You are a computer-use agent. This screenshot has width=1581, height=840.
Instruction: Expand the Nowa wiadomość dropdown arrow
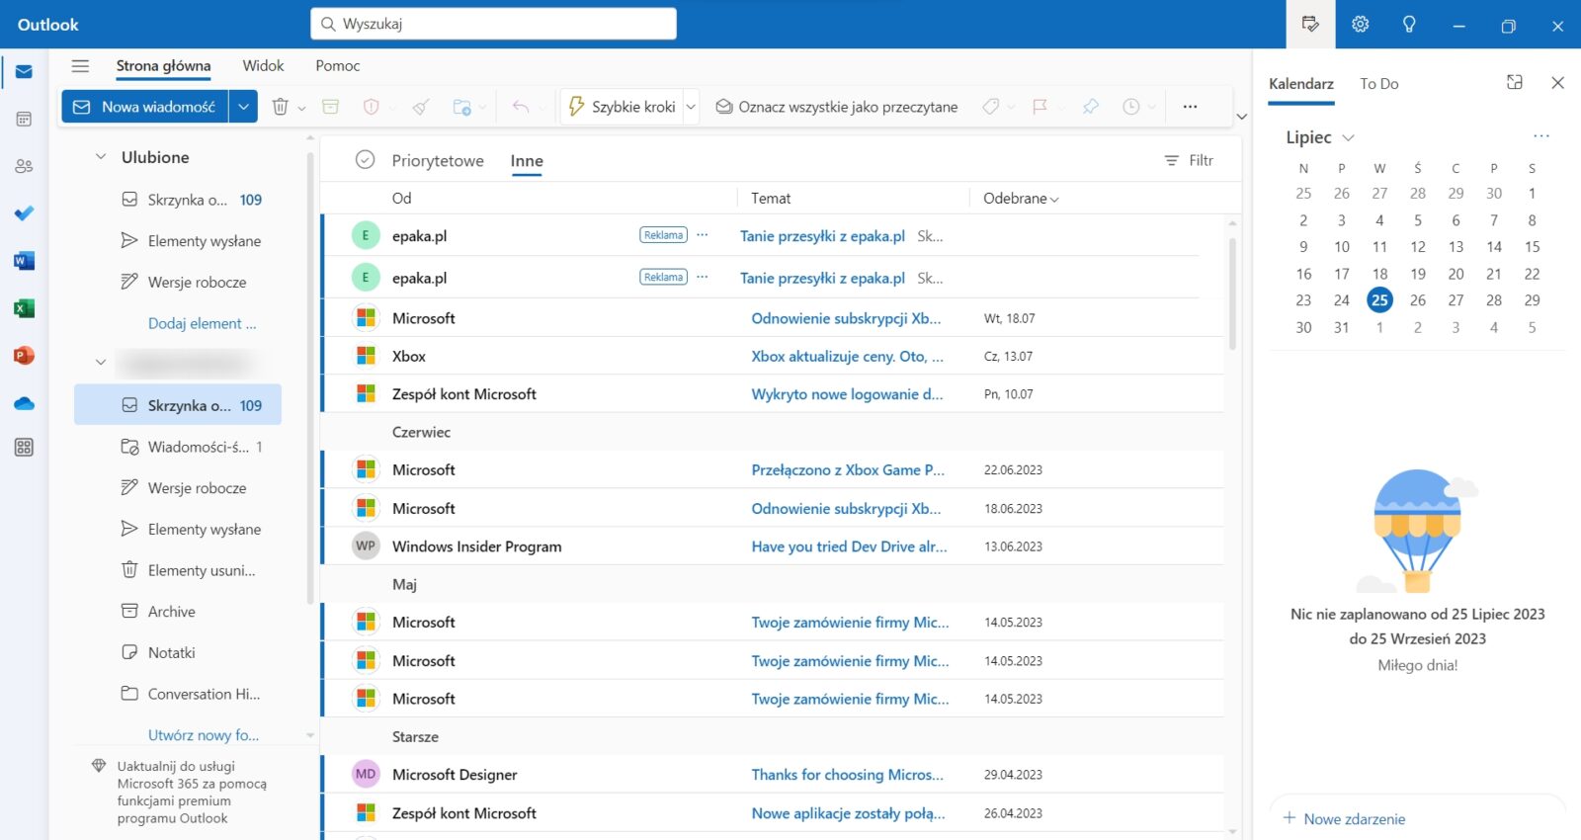click(243, 107)
